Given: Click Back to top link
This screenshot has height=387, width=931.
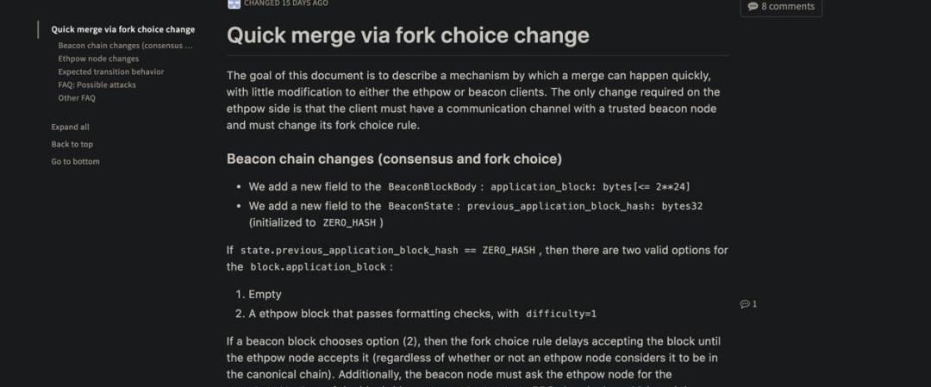Looking at the screenshot, I should click(x=72, y=144).
